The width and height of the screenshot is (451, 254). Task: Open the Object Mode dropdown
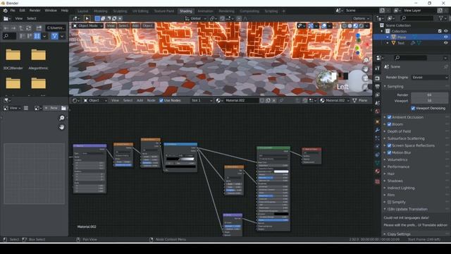87,26
